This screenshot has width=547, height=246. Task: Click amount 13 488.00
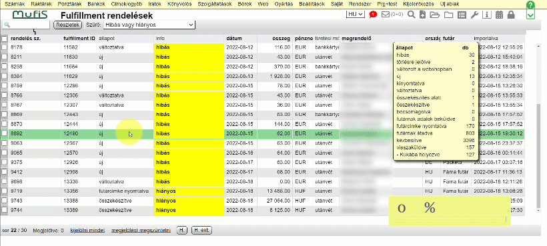[278, 191]
